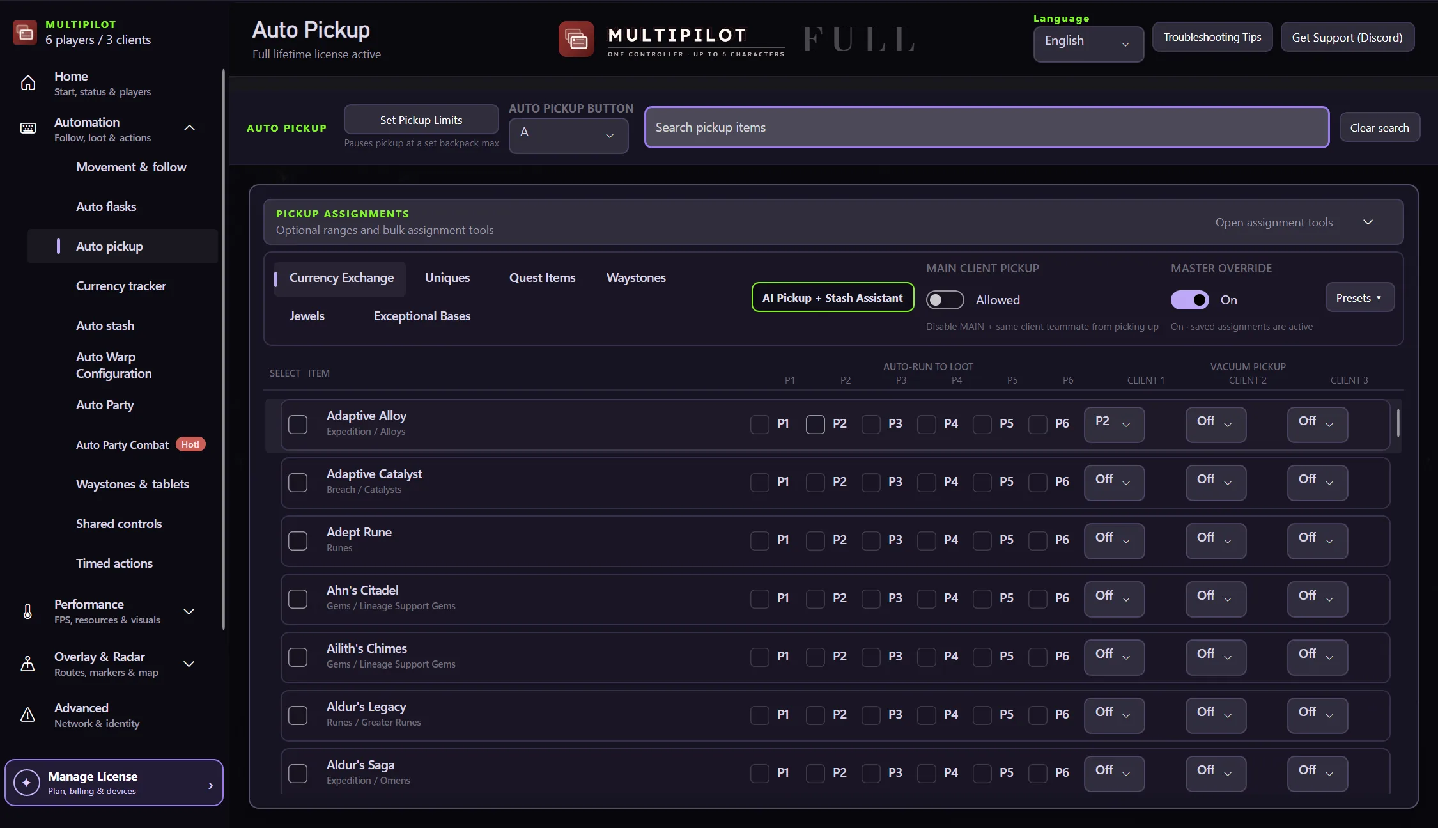Switch to the Jewels tab

(307, 316)
